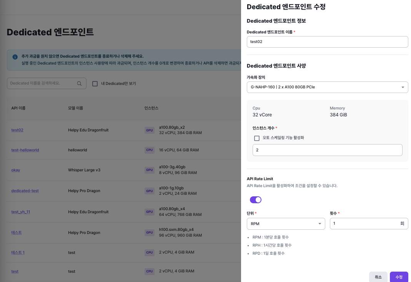Open the 가속화 장치 accelerator dropdown
The width and height of the screenshot is (411, 282).
[327, 87]
